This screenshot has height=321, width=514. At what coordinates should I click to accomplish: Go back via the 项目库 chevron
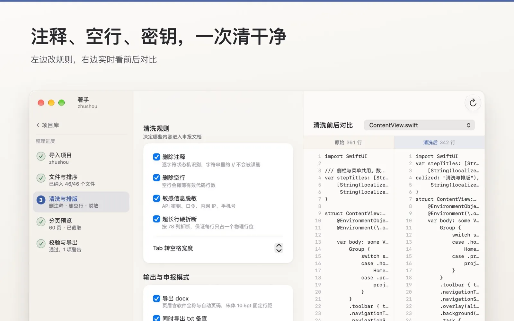point(38,125)
